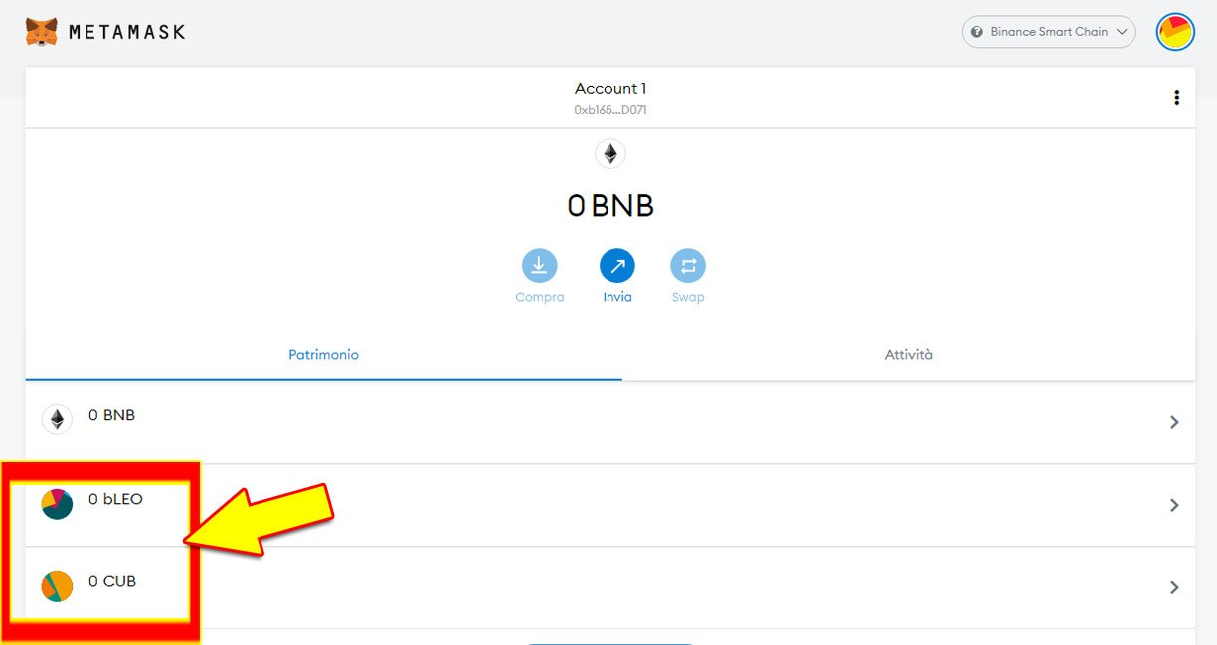Click the 0 BNB main balance text

[610, 206]
